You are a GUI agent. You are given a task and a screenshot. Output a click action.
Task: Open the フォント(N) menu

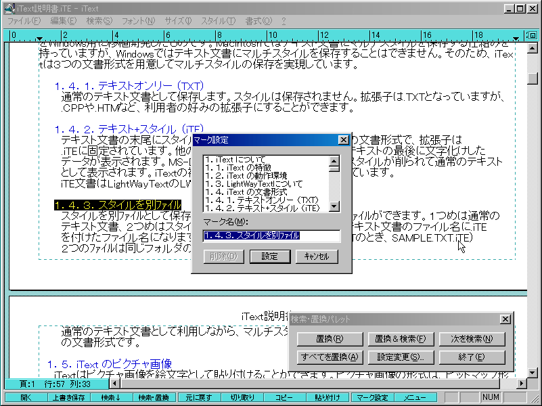pyautogui.click(x=138, y=21)
